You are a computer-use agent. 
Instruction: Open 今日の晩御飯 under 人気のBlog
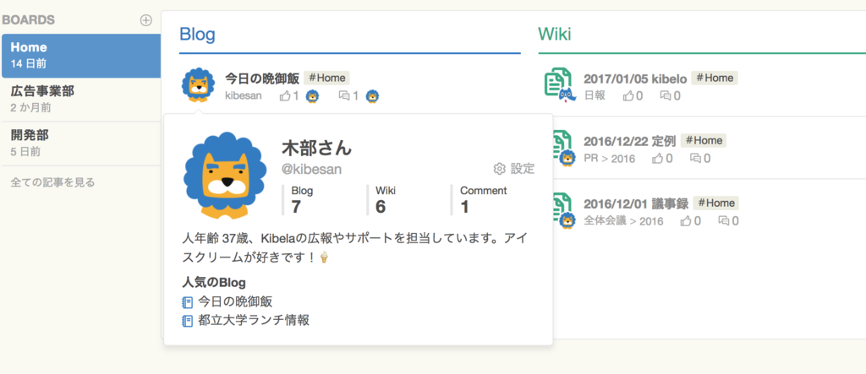[x=235, y=301]
